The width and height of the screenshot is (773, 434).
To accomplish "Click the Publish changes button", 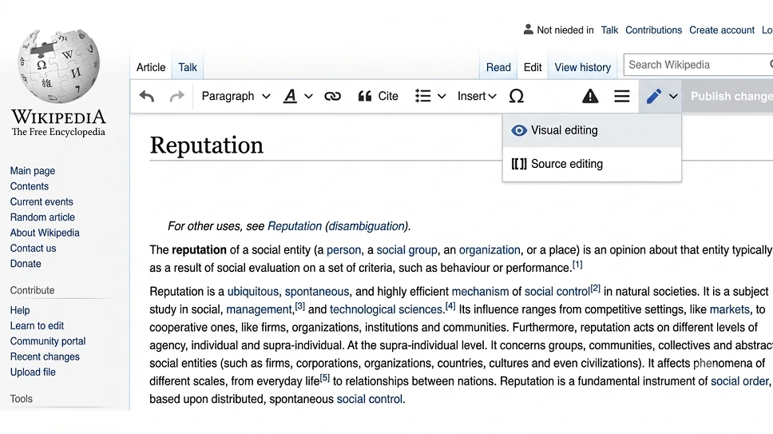I will tap(727, 96).
